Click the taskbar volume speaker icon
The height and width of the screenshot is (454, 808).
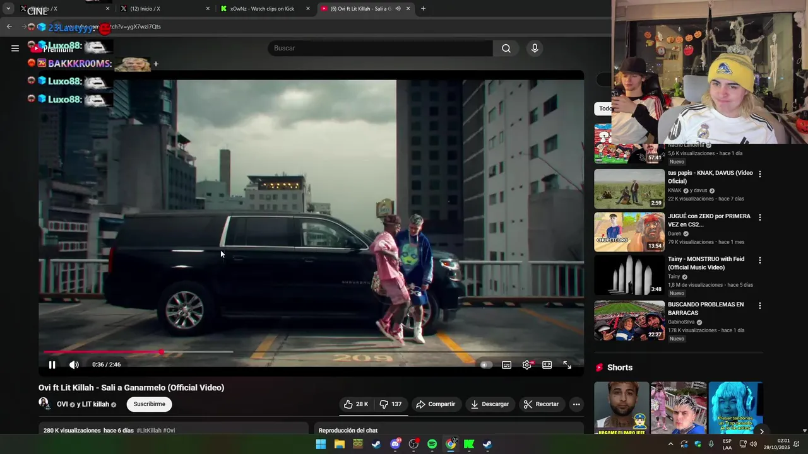tap(753, 444)
